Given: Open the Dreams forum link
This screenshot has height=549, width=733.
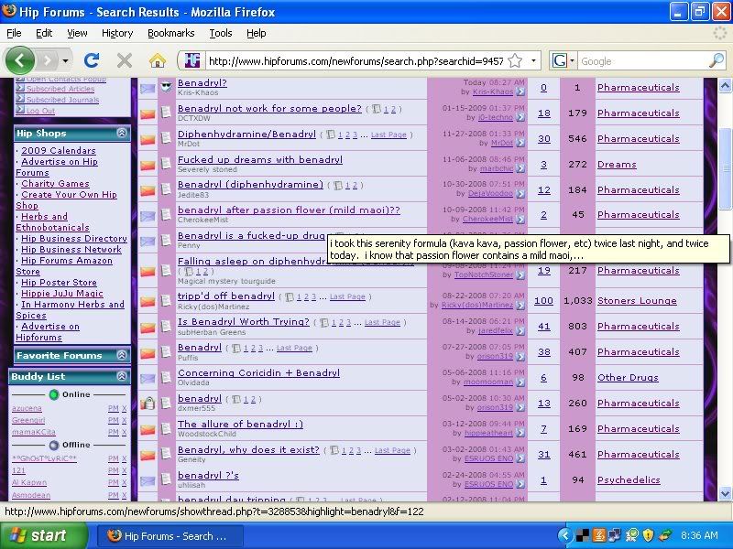Looking at the screenshot, I should 617,165.
